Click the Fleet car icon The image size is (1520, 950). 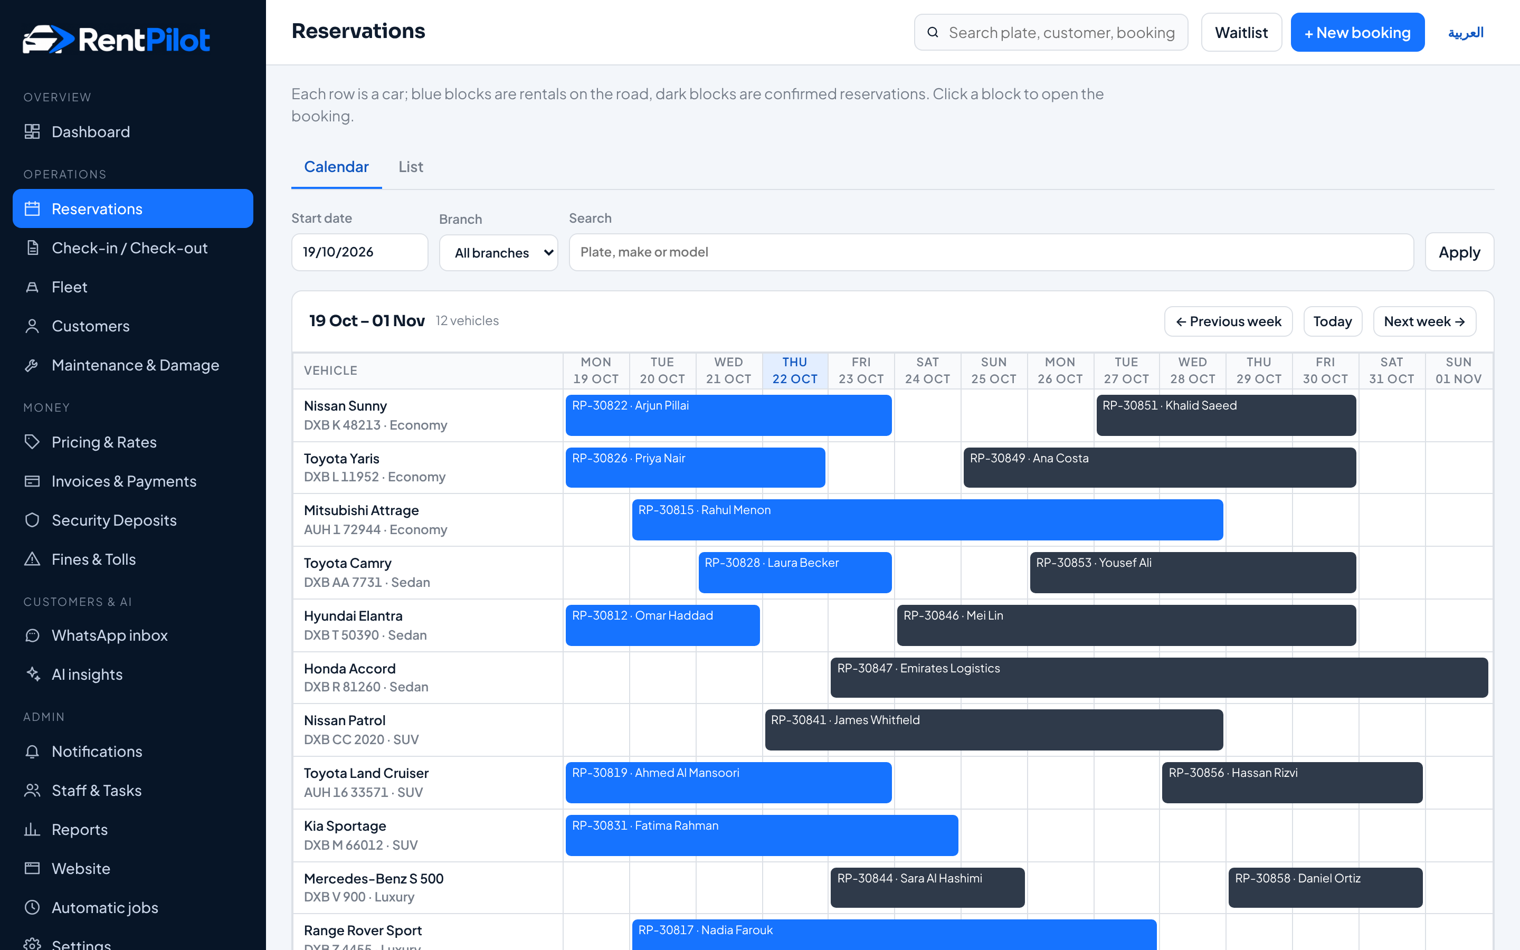pyautogui.click(x=32, y=287)
